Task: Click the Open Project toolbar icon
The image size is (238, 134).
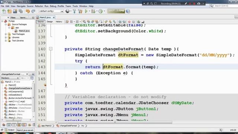Action: (15, 11)
